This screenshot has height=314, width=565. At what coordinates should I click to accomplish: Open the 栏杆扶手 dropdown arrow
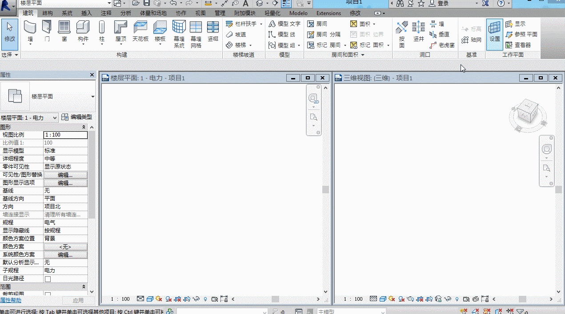pyautogui.click(x=261, y=24)
